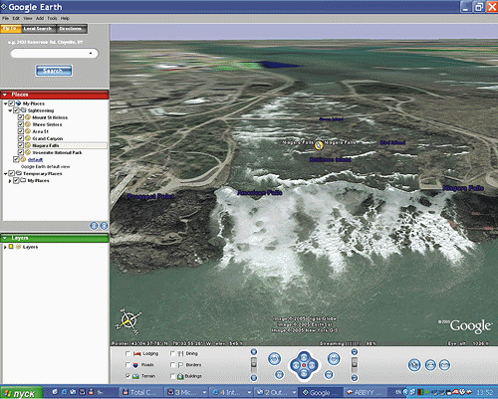Click the Google Earth title bar icon

[4, 7]
